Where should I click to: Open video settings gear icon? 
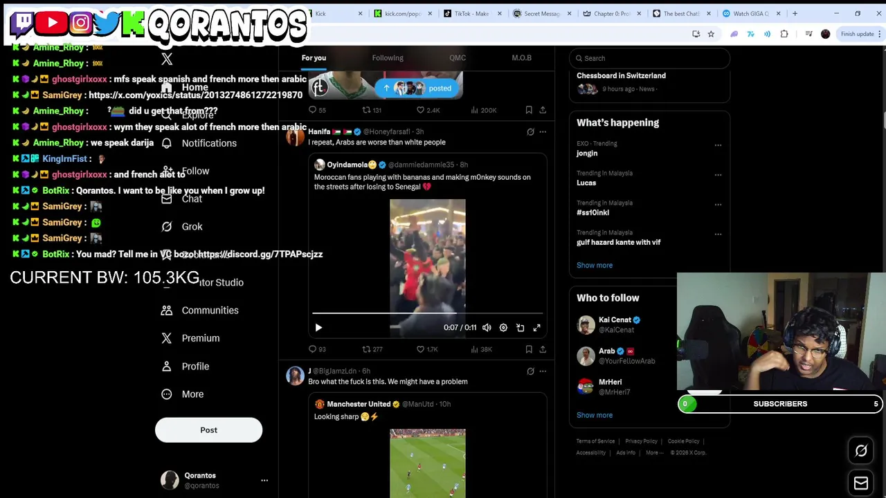tap(503, 328)
